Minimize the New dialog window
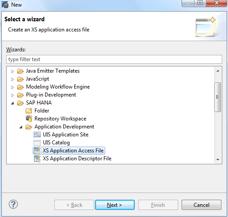Viewport: 228px width, 217px height. point(188,3)
